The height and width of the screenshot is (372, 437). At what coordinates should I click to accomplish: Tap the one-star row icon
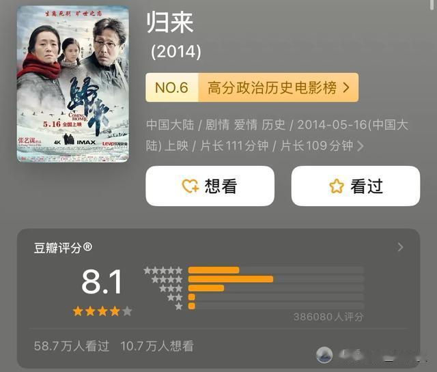click(x=179, y=306)
